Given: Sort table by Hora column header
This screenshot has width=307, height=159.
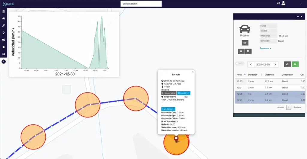Looking at the screenshot, I should (239, 75).
